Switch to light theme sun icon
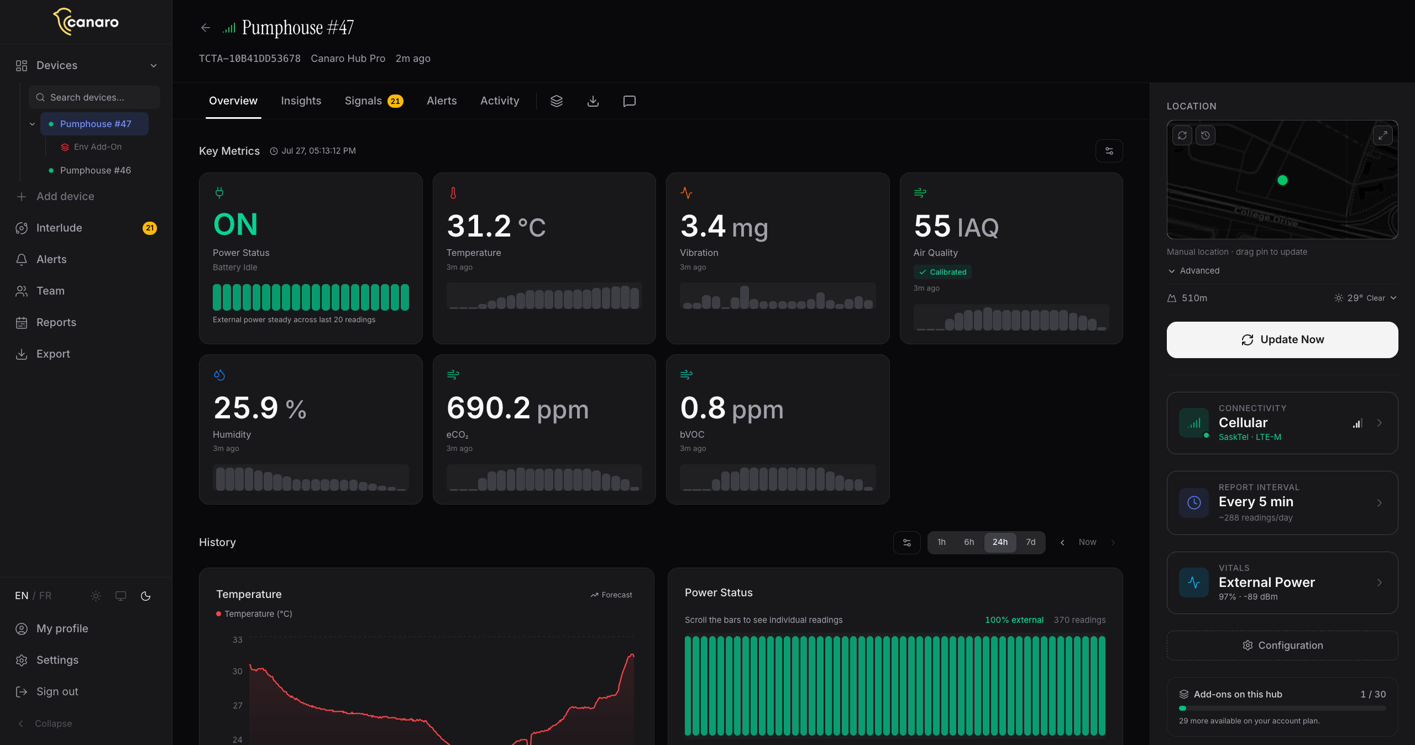 96,596
